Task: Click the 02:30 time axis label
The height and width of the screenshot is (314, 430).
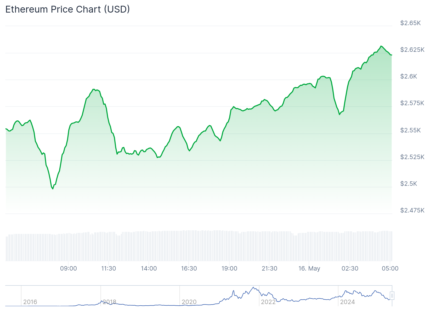Action: (350, 268)
